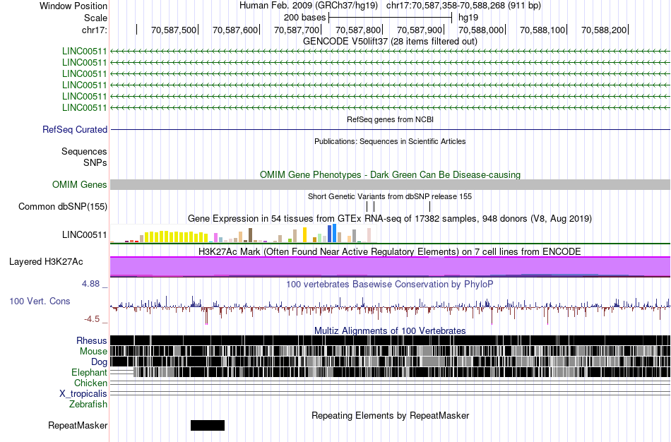Open the GTEx Gene Expression track title
Image resolution: width=671 pixels, height=442 pixels.
(390, 219)
